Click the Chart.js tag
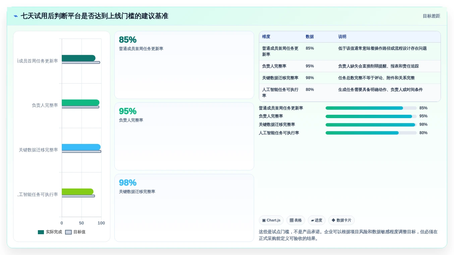454x255 pixels. pos(271,220)
